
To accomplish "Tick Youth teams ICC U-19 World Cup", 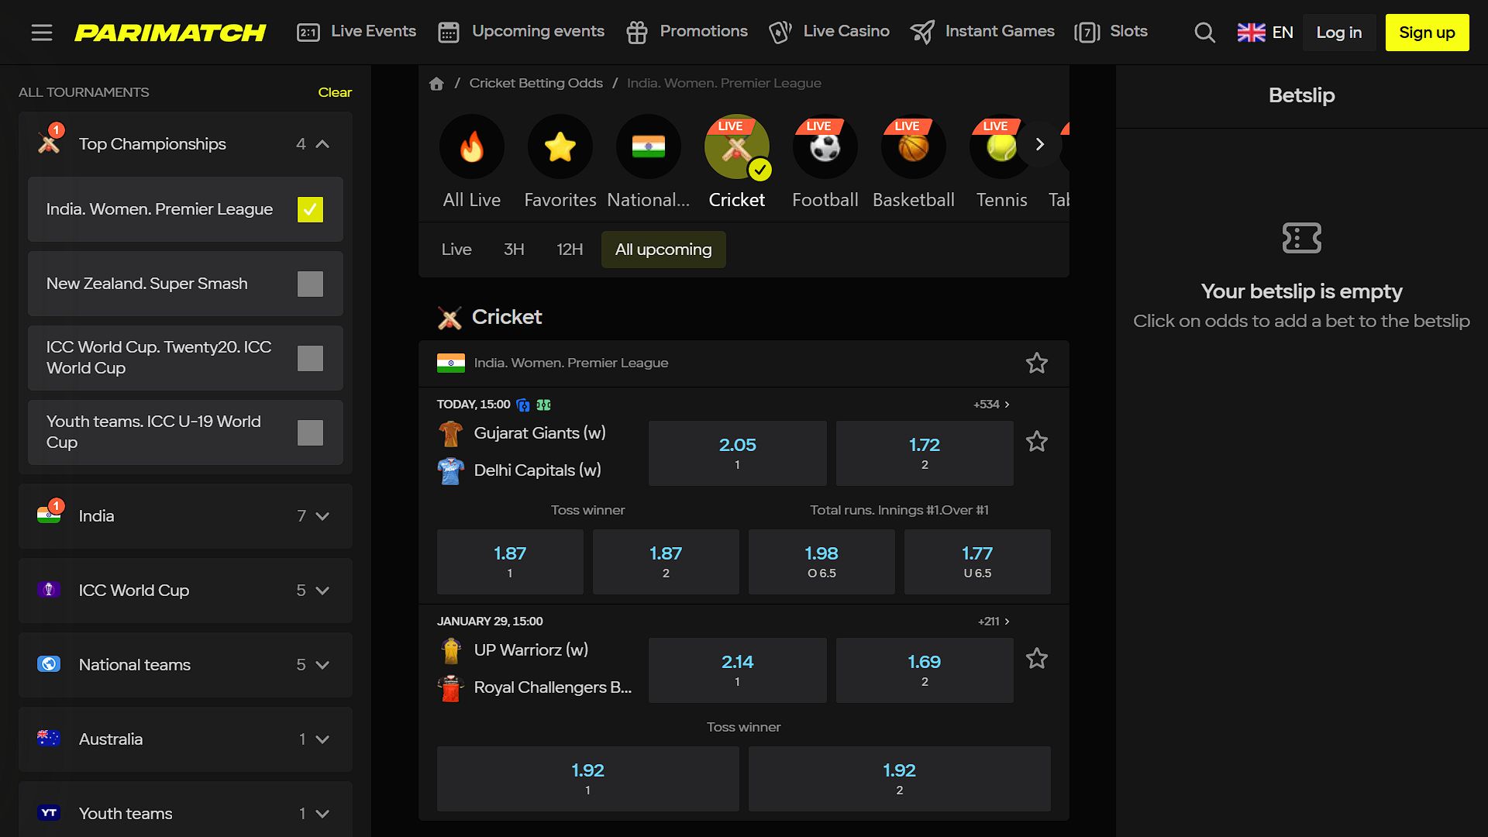I will [x=310, y=432].
